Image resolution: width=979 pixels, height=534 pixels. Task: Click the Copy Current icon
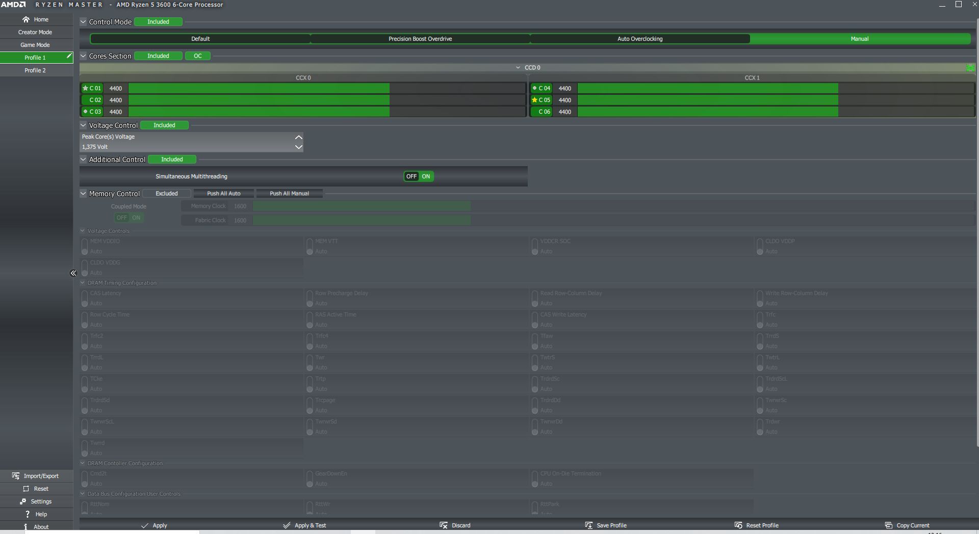(x=888, y=525)
